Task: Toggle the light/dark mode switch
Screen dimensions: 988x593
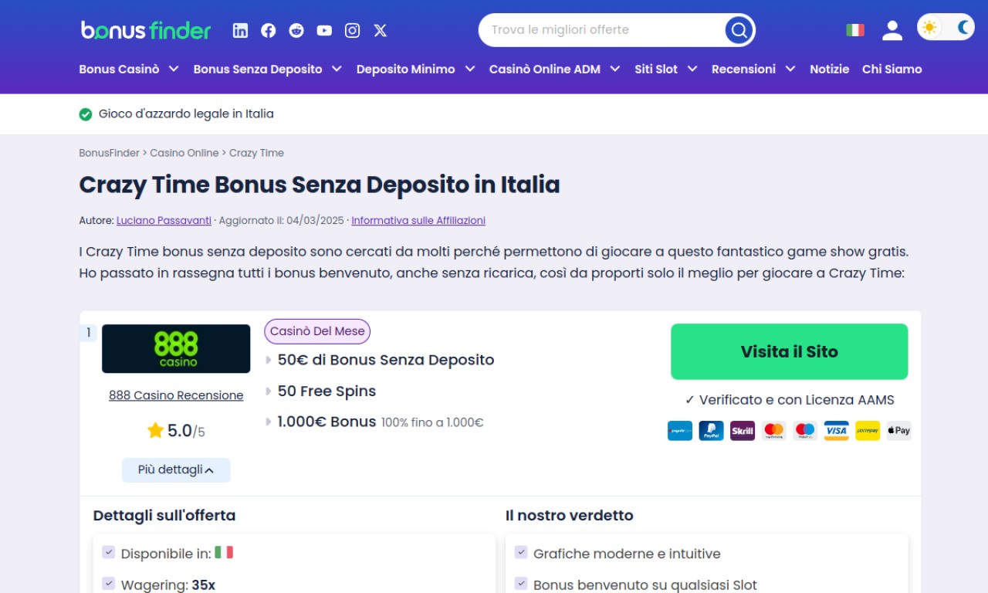Action: coord(946,28)
